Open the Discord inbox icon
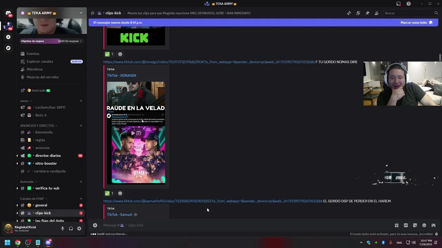Screen dimensions: 442x248 point(398,4)
